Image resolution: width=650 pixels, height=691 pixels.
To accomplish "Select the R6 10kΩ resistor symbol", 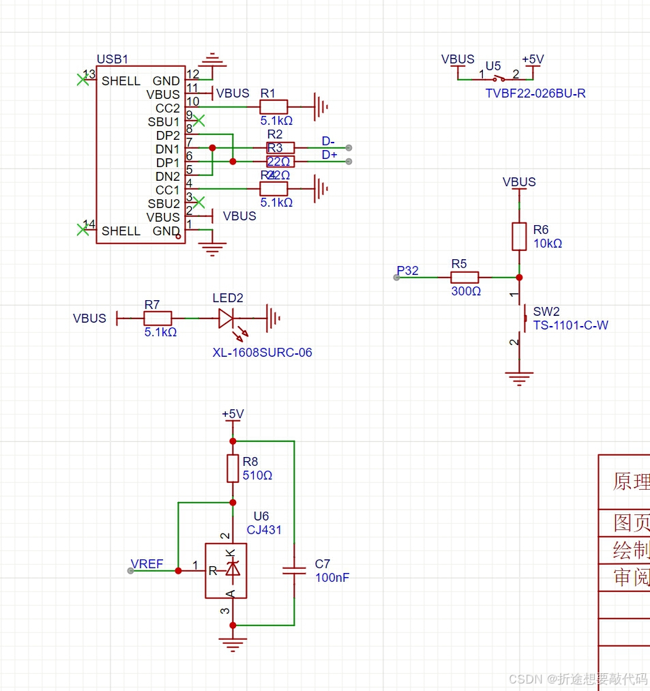I will (519, 237).
